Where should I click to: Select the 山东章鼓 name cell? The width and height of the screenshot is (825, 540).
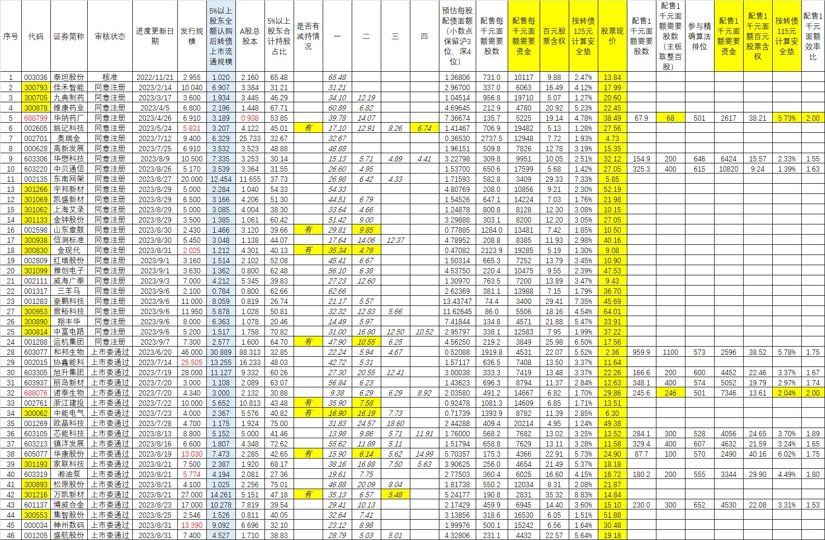pos(69,230)
